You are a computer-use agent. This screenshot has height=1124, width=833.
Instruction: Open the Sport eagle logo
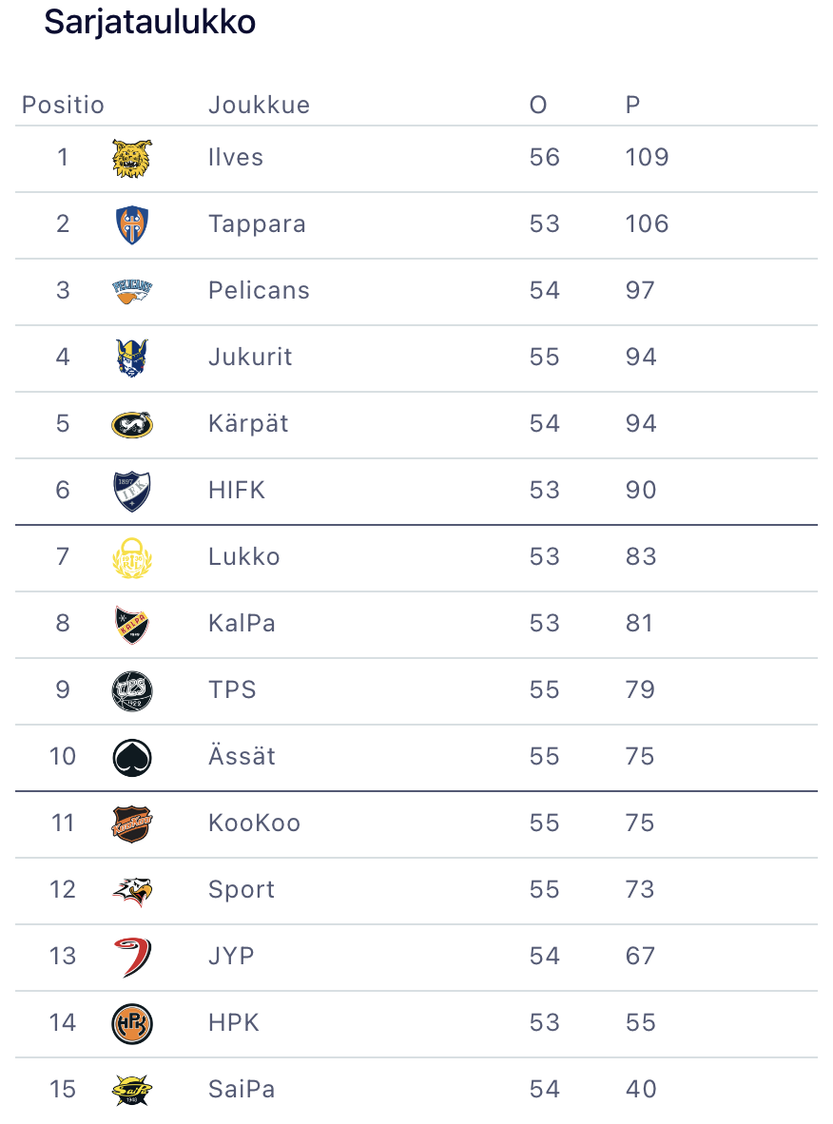[x=132, y=890]
